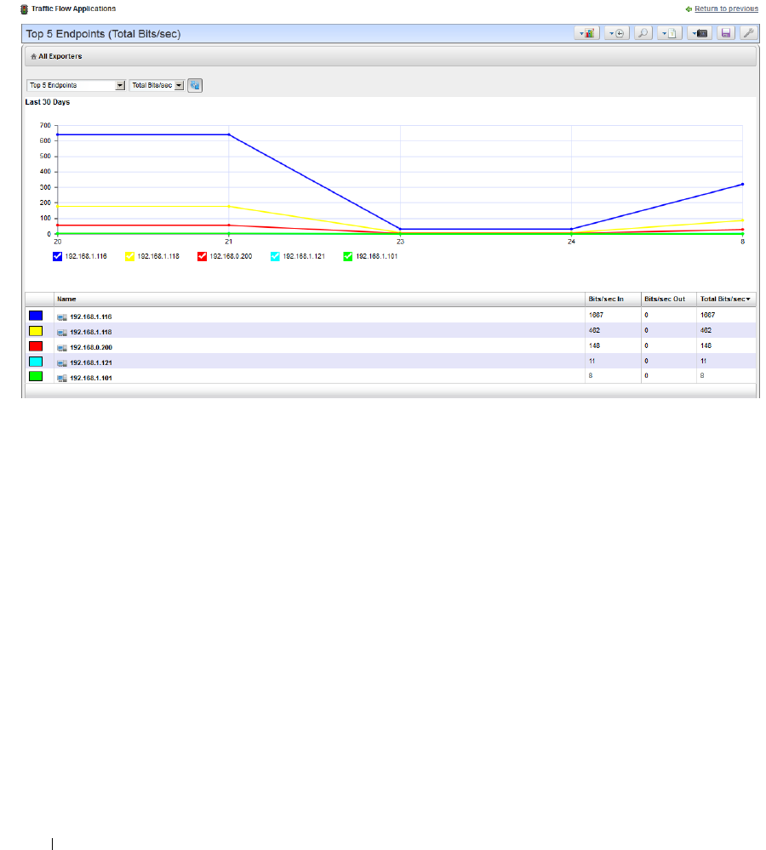The height and width of the screenshot is (850, 766).
Task: Click the yellow swatch in 192.168.1.118 row
Action: tap(36, 331)
